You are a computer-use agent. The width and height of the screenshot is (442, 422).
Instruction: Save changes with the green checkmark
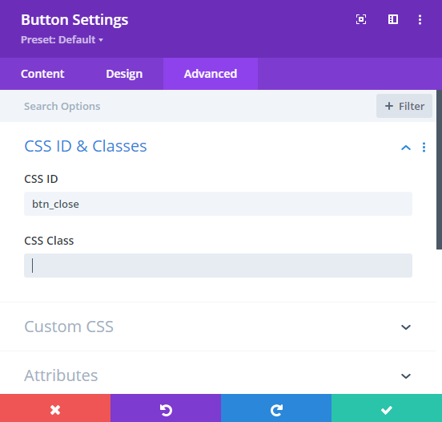(387, 410)
